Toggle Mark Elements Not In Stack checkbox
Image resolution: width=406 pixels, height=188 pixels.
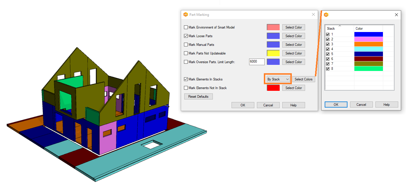(186, 88)
